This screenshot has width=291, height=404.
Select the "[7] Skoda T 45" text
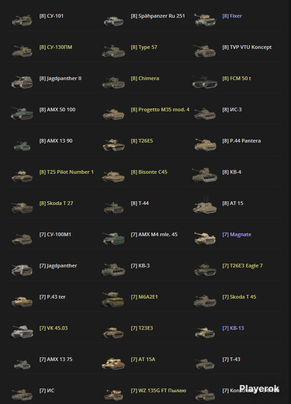(239, 297)
